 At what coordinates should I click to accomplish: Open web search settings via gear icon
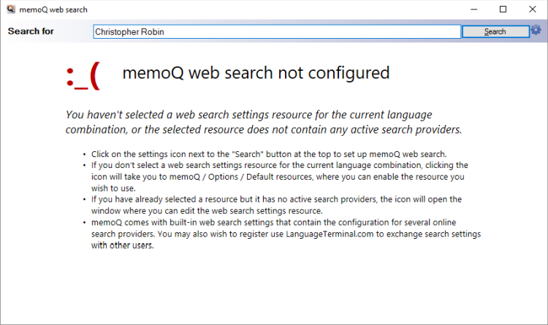(536, 30)
